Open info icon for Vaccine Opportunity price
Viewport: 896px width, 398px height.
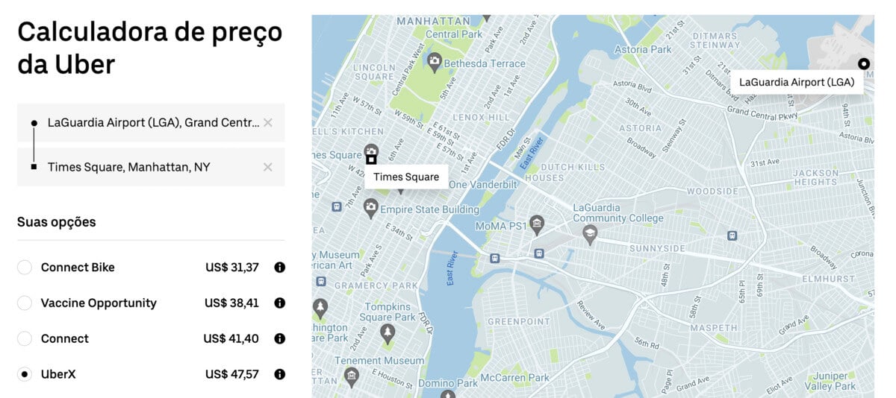280,303
